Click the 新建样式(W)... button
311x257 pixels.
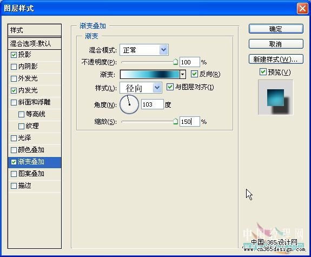coord(276,59)
